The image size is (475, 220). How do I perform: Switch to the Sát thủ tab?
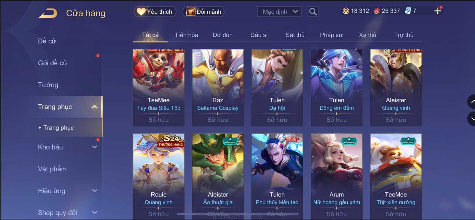point(295,35)
